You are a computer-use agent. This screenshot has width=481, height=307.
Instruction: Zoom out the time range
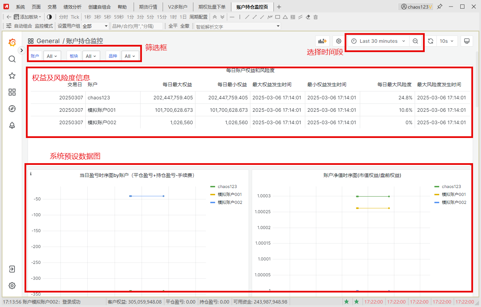pos(415,41)
